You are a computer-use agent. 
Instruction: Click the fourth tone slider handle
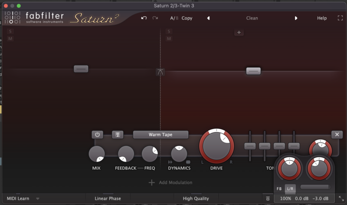pyautogui.click(x=294, y=146)
